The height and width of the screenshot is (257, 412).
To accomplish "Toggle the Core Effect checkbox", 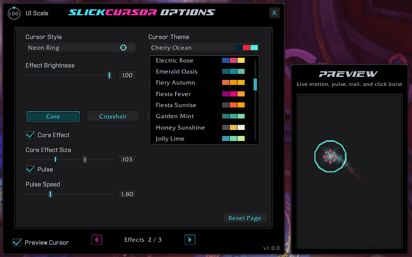I will tap(30, 135).
